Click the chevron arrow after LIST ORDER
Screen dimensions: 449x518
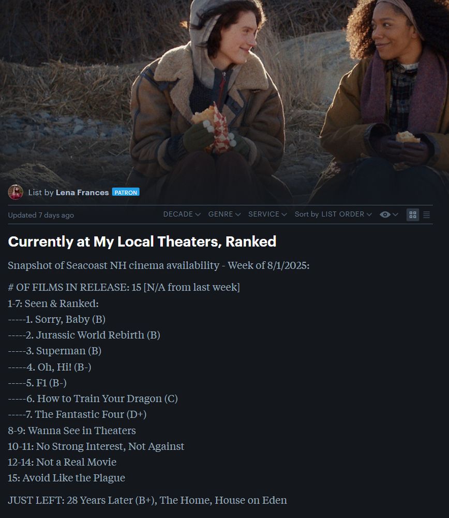point(369,214)
